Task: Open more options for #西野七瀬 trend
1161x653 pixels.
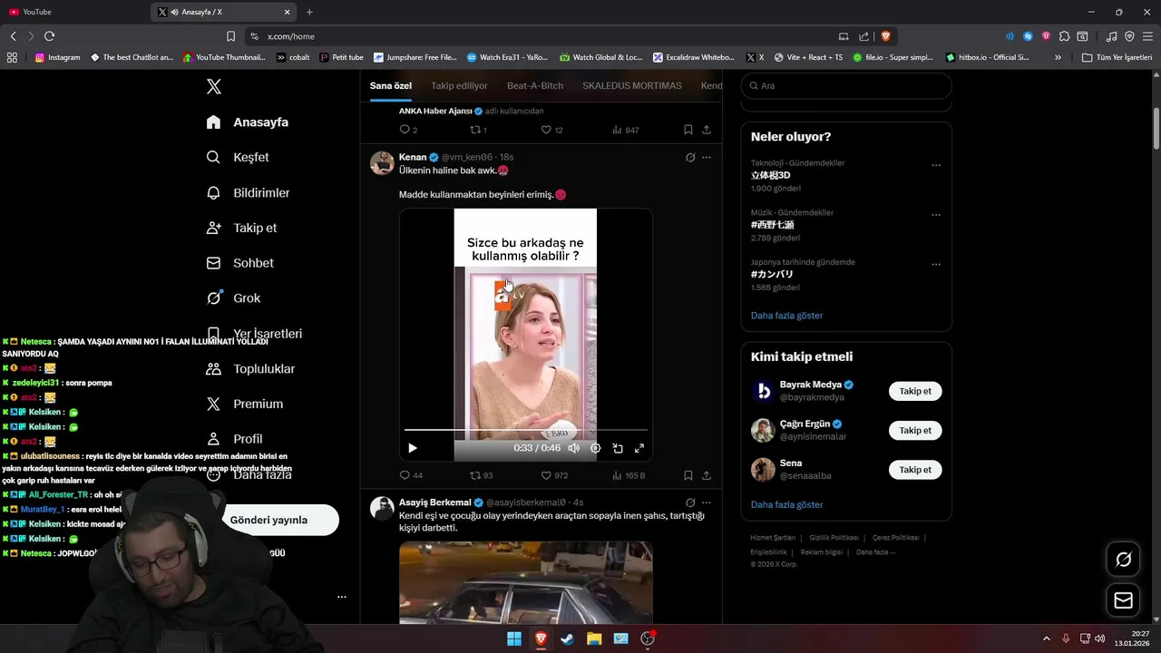Action: point(936,215)
